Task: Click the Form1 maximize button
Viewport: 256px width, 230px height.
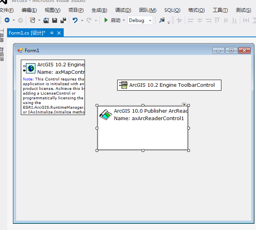Action: pos(231,51)
